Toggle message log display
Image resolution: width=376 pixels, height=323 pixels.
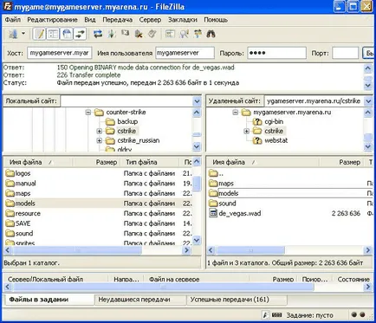[39, 34]
